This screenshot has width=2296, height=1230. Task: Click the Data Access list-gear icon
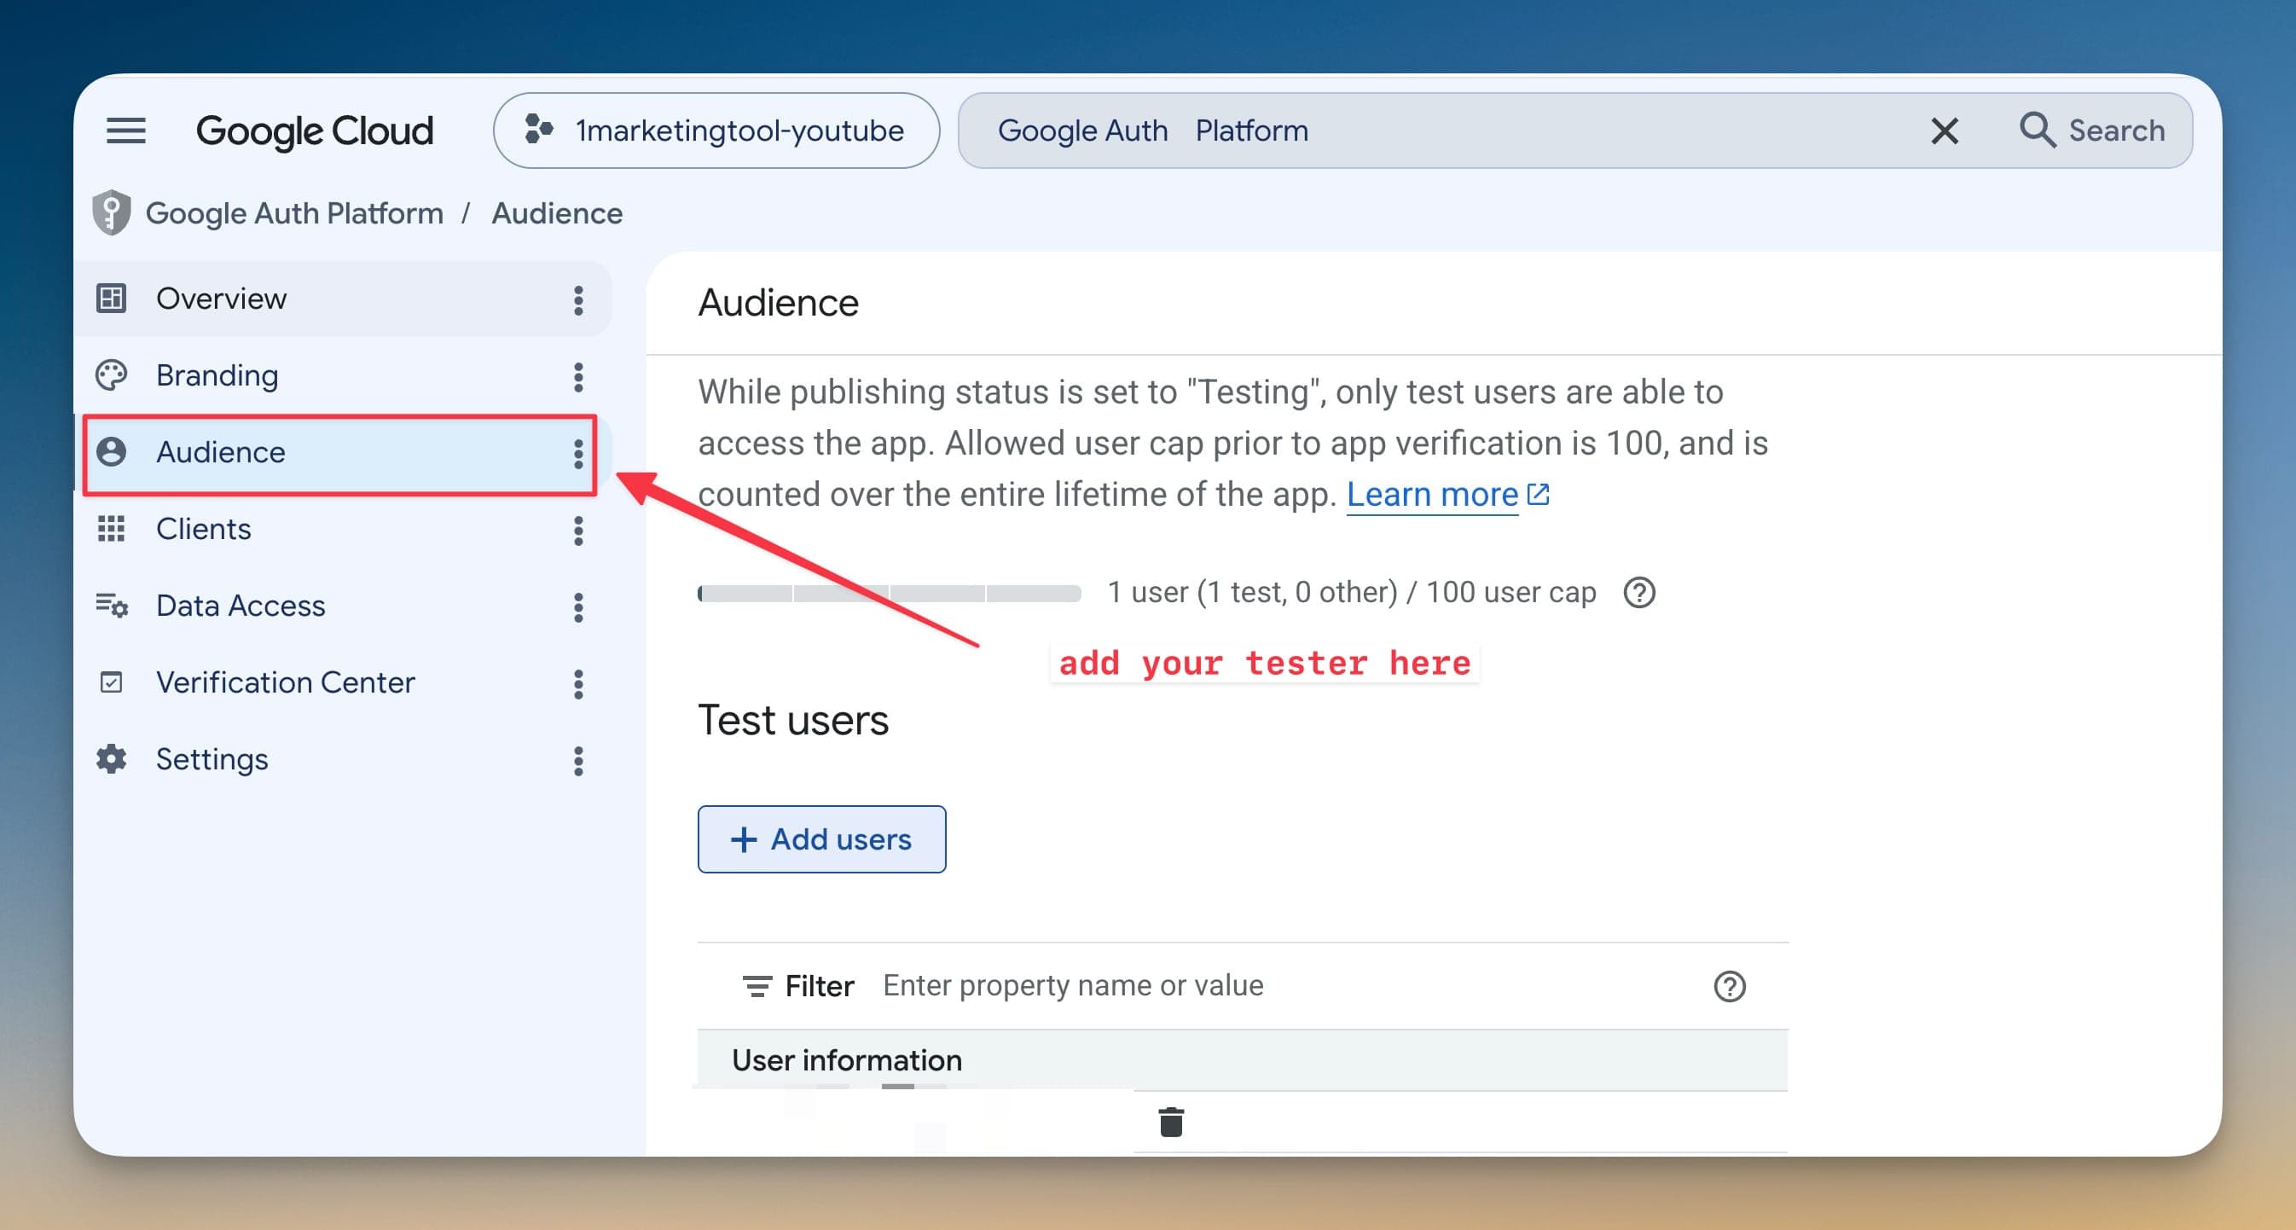[x=112, y=606]
